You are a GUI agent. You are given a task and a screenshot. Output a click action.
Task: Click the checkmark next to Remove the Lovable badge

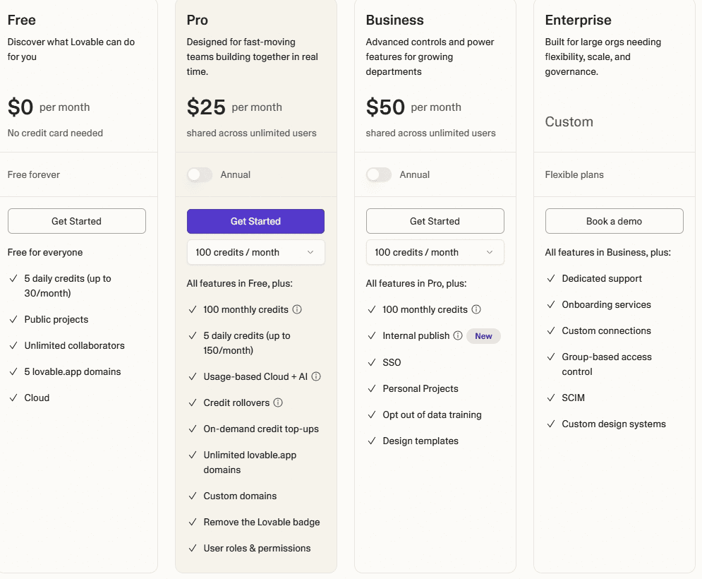pos(193,522)
